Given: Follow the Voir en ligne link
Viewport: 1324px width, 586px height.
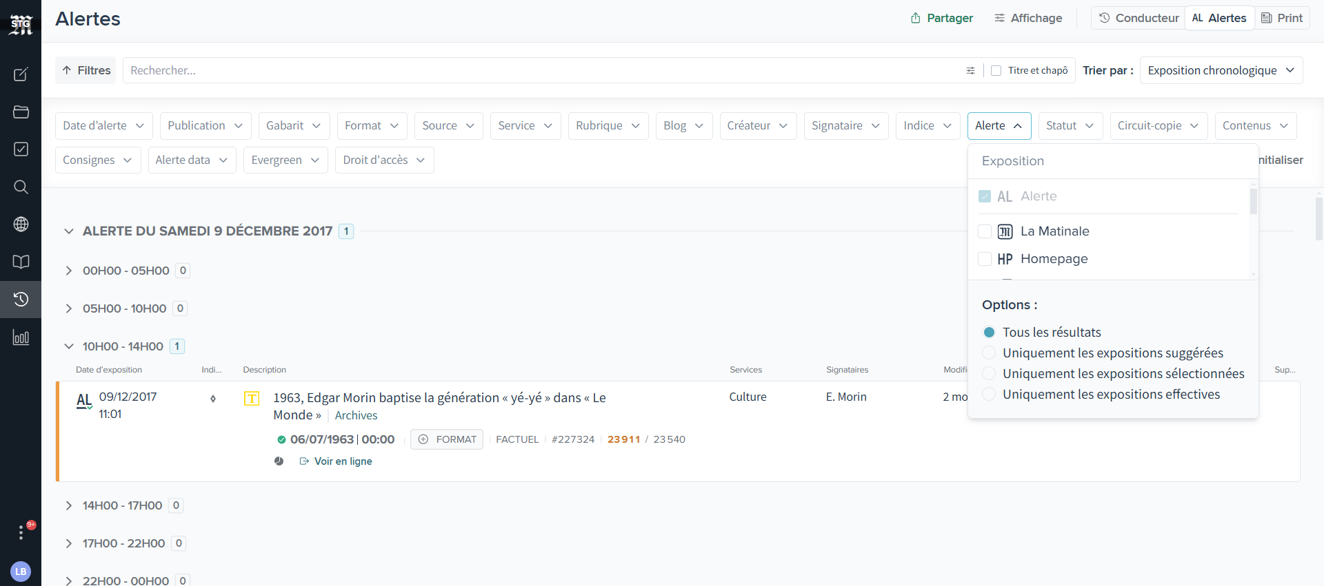Looking at the screenshot, I should [x=343, y=461].
